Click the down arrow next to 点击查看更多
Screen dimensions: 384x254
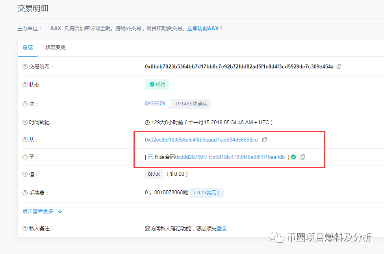60,211
